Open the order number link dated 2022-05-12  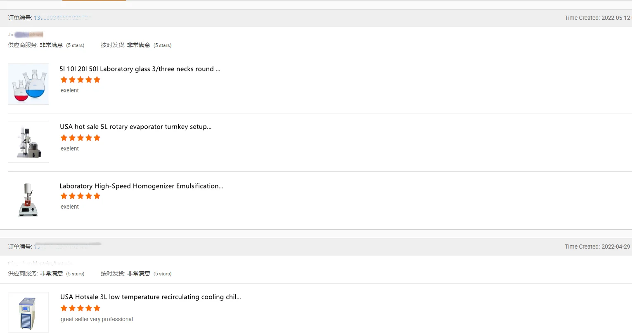tap(62, 18)
